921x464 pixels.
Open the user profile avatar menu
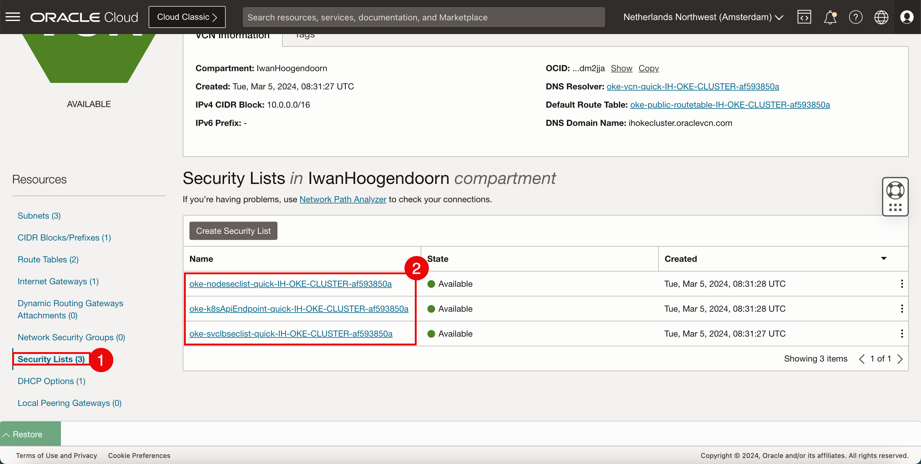(x=907, y=17)
